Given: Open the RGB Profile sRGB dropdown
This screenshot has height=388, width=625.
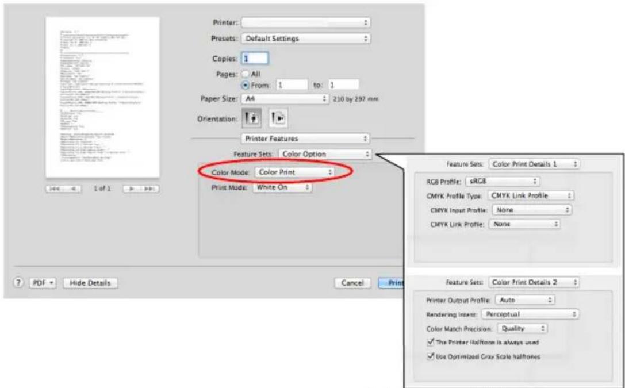Looking at the screenshot, I should (x=502, y=181).
